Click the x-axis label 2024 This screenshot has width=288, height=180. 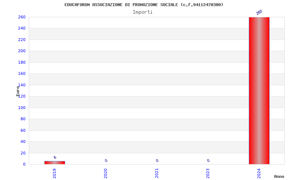click(x=259, y=174)
